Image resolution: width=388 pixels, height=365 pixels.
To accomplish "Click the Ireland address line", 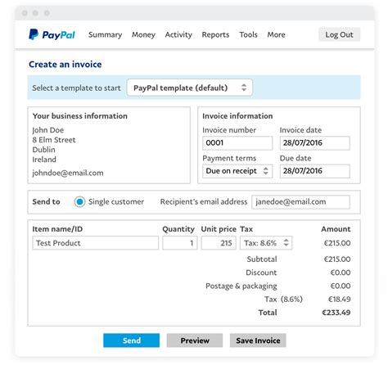I will pos(44,160).
